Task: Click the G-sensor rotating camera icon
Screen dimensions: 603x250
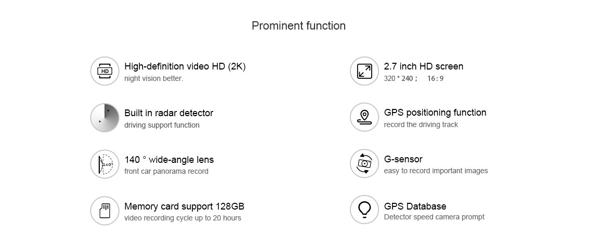Action: click(x=364, y=164)
